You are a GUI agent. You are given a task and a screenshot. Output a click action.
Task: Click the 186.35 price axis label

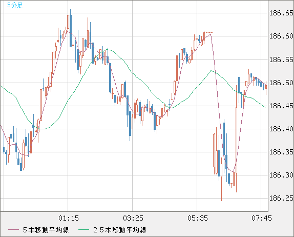[x=281, y=152]
